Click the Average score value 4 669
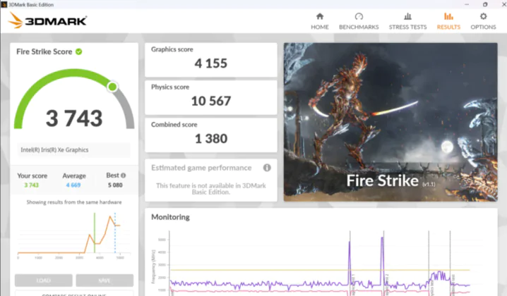507x296 pixels. pyautogui.click(x=73, y=185)
